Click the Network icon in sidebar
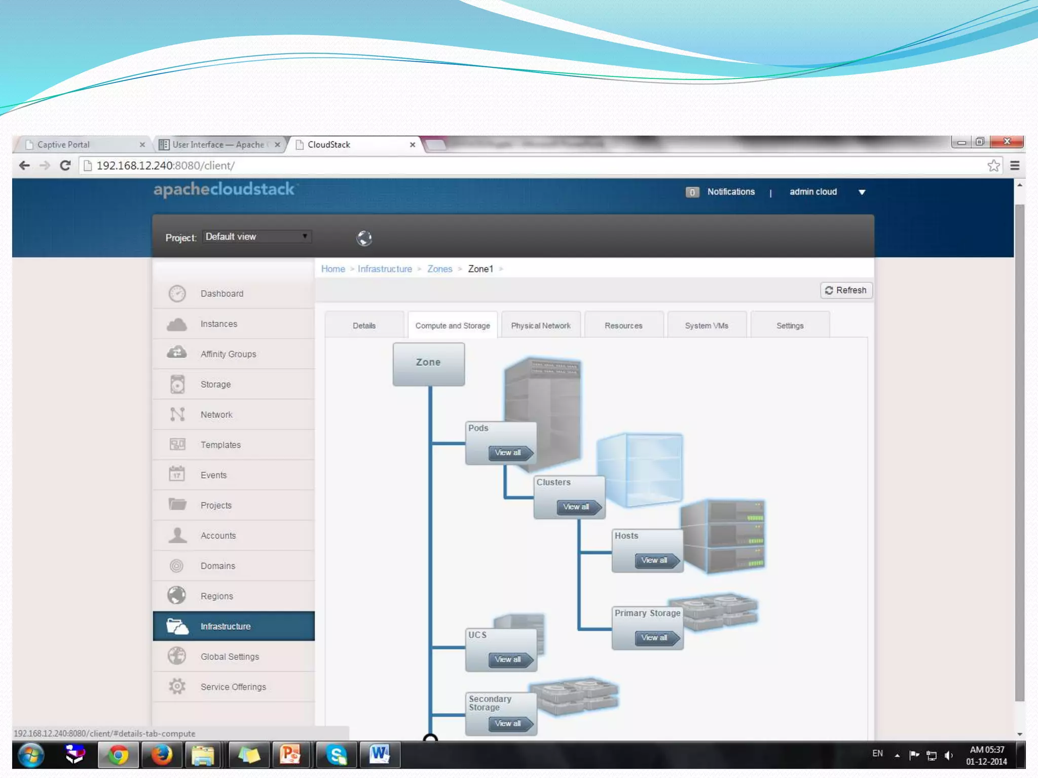 pos(177,414)
